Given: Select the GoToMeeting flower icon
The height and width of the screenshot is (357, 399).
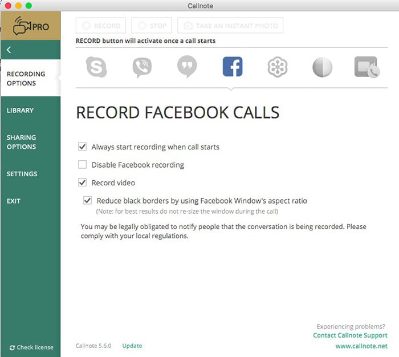Looking at the screenshot, I should point(278,67).
